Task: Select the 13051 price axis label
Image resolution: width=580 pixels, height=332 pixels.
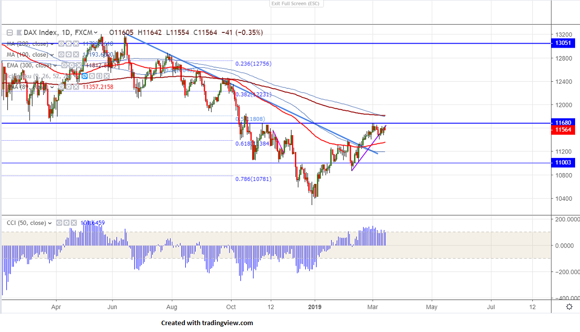Action: 563,43
